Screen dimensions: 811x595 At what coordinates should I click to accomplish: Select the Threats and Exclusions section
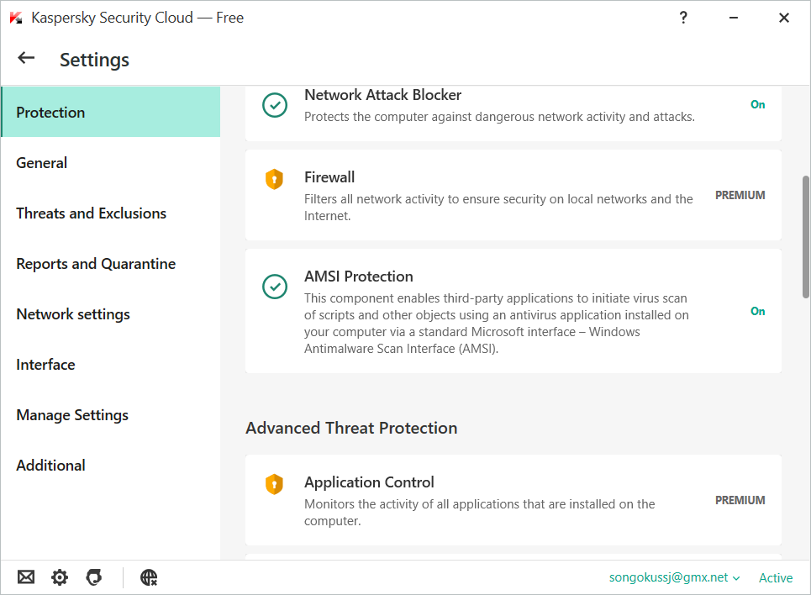(91, 213)
